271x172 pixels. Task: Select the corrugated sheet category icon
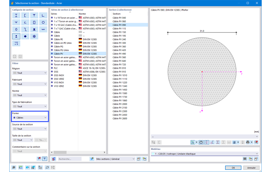click(43, 29)
